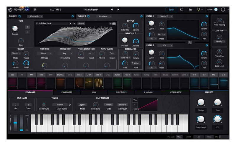The image size is (236, 146).
Task: Open the Functions tab
Action: point(121,93)
